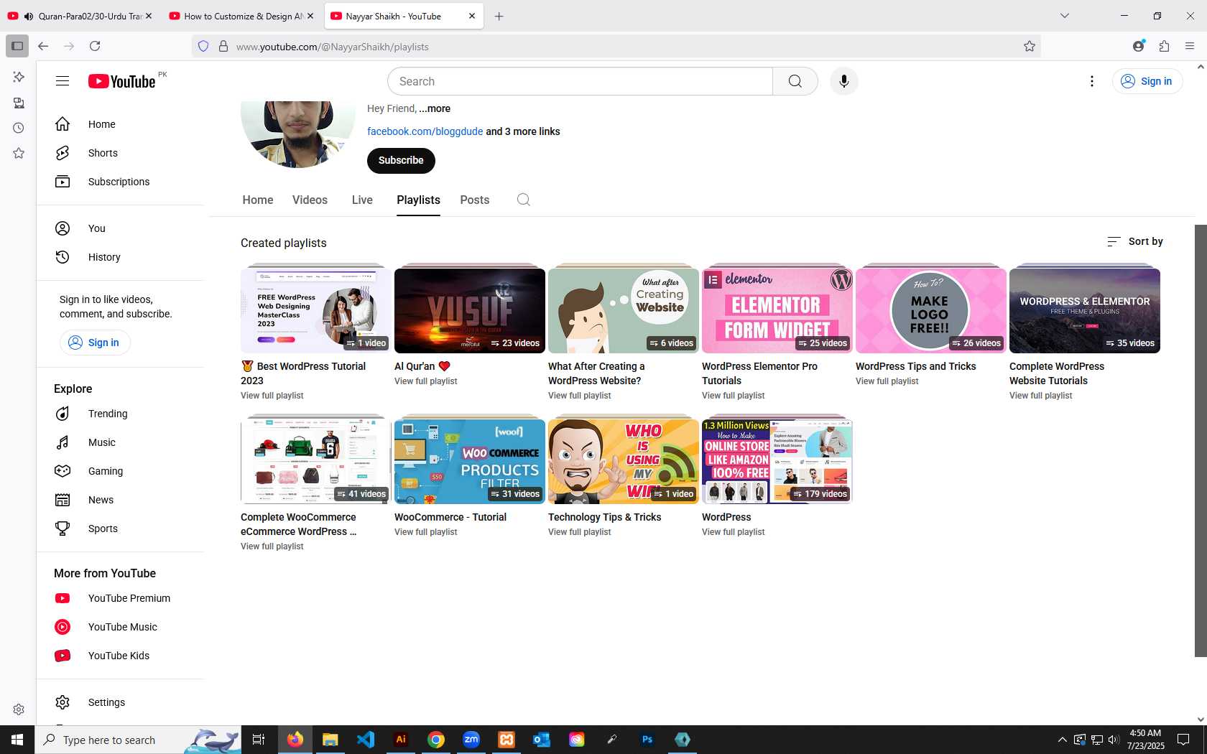The width and height of the screenshot is (1207, 754).
Task: Switch to channel Posts tab
Action: pyautogui.click(x=475, y=200)
